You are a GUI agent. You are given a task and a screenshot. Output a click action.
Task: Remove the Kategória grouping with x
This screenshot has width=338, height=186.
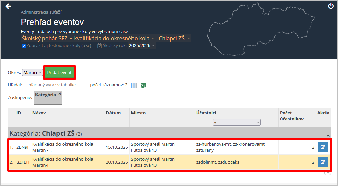[x=60, y=94]
